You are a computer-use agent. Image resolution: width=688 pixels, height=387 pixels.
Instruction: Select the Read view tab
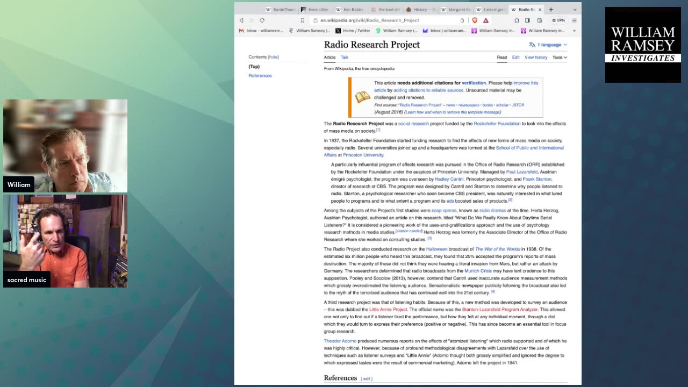tap(501, 58)
